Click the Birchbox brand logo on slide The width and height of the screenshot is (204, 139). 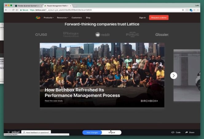149,101
